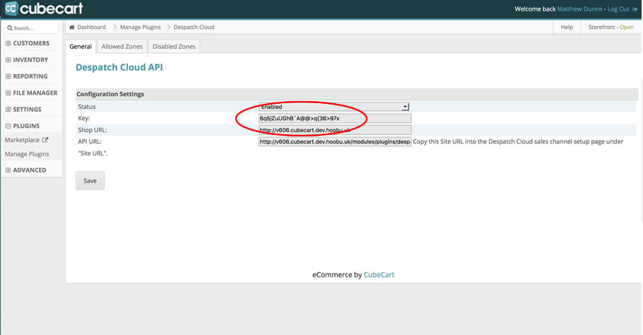Click the search magnifier icon
This screenshot has height=335, width=643.
click(x=9, y=28)
